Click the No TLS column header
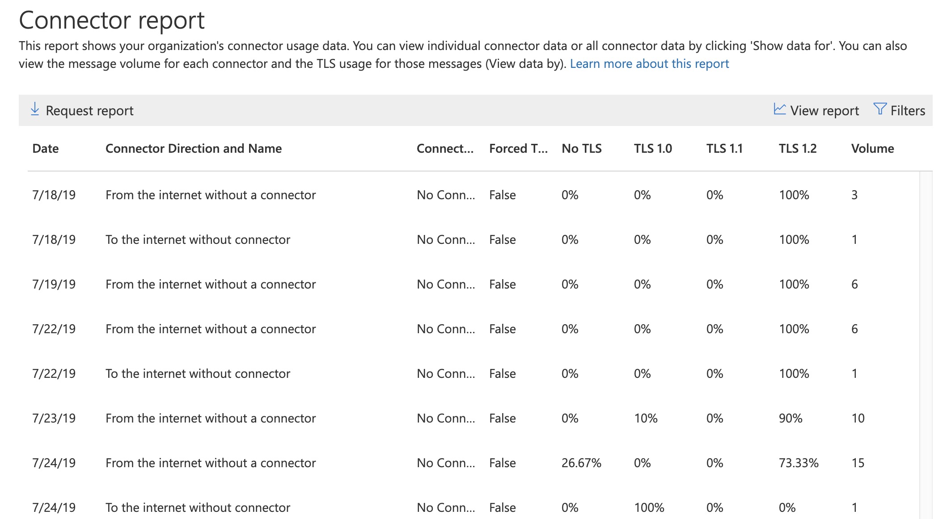The image size is (947, 519). tap(581, 149)
